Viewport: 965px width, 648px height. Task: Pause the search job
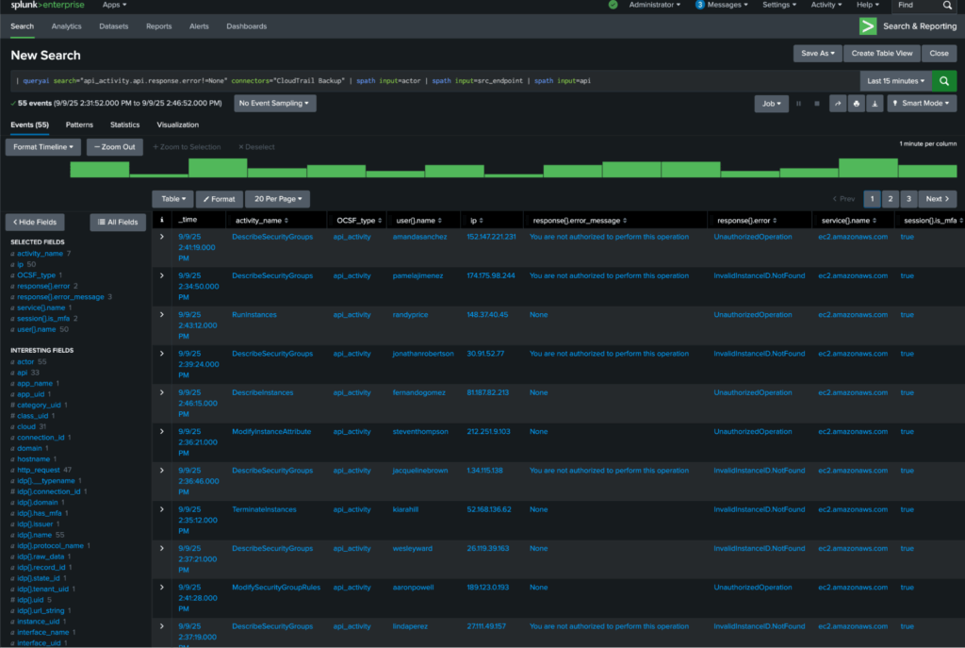(799, 104)
